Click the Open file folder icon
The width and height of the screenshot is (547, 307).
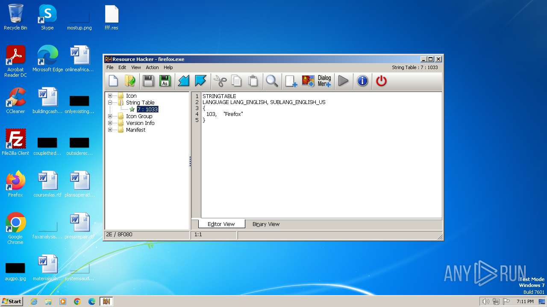click(x=130, y=81)
